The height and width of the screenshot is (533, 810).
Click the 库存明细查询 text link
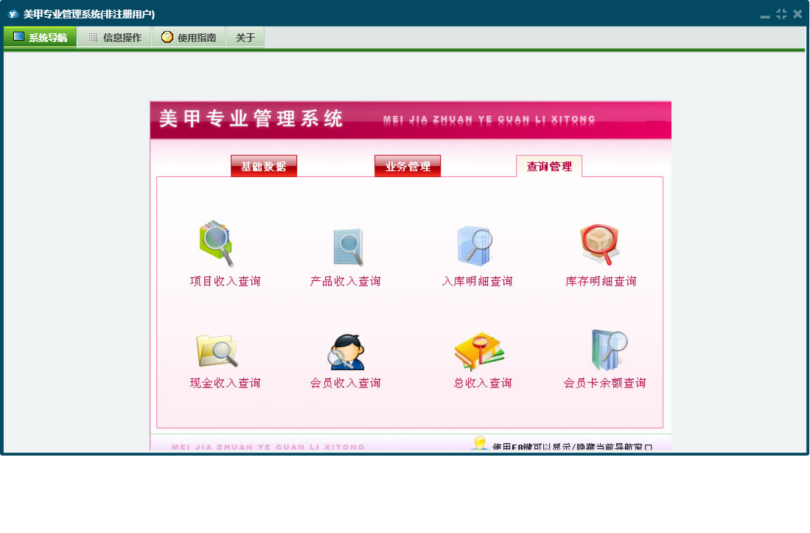click(601, 281)
